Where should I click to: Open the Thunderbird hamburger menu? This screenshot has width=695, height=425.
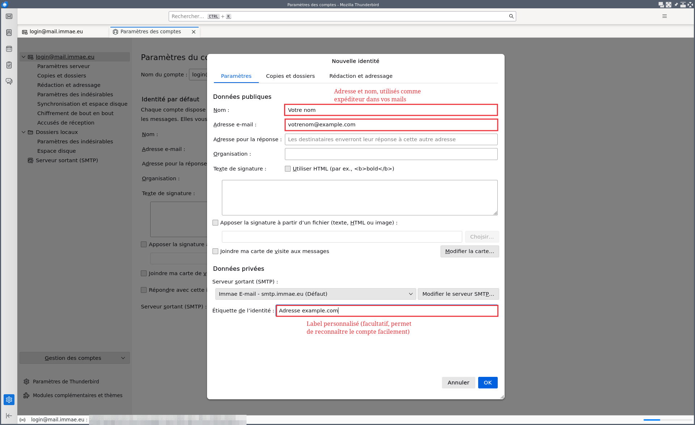pos(665,16)
